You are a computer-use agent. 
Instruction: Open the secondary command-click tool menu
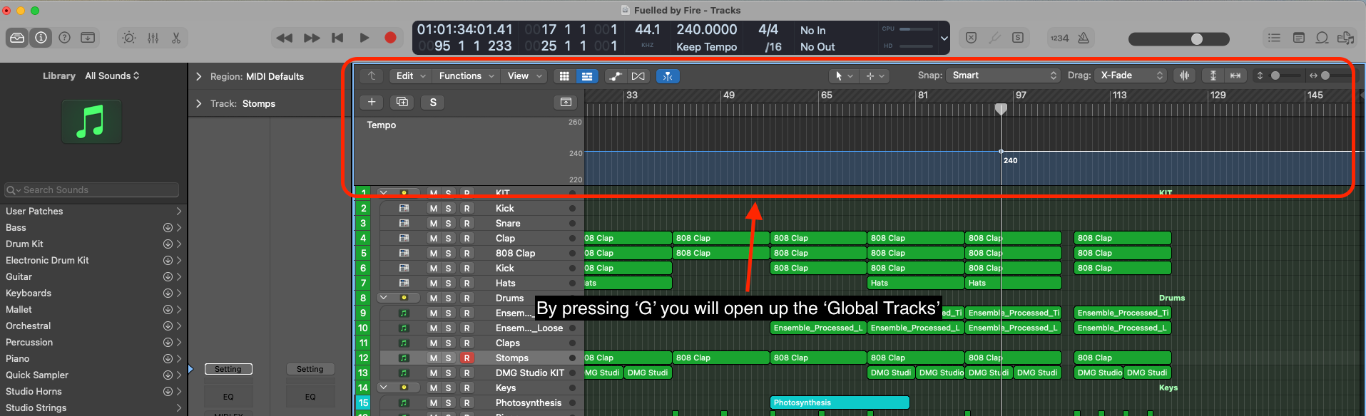875,76
